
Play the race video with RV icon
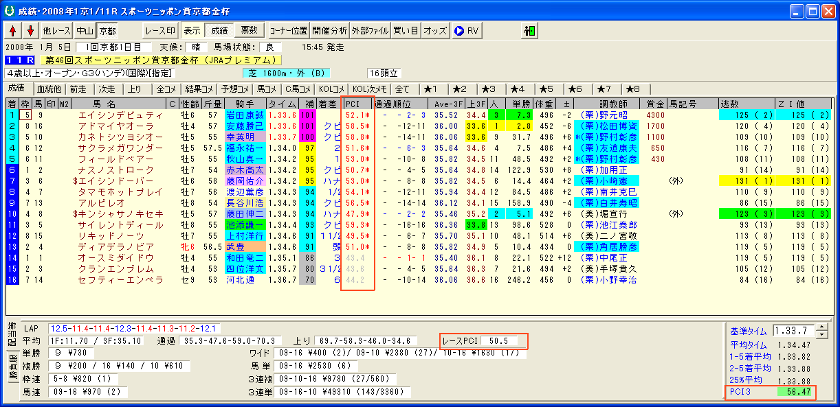[466, 31]
